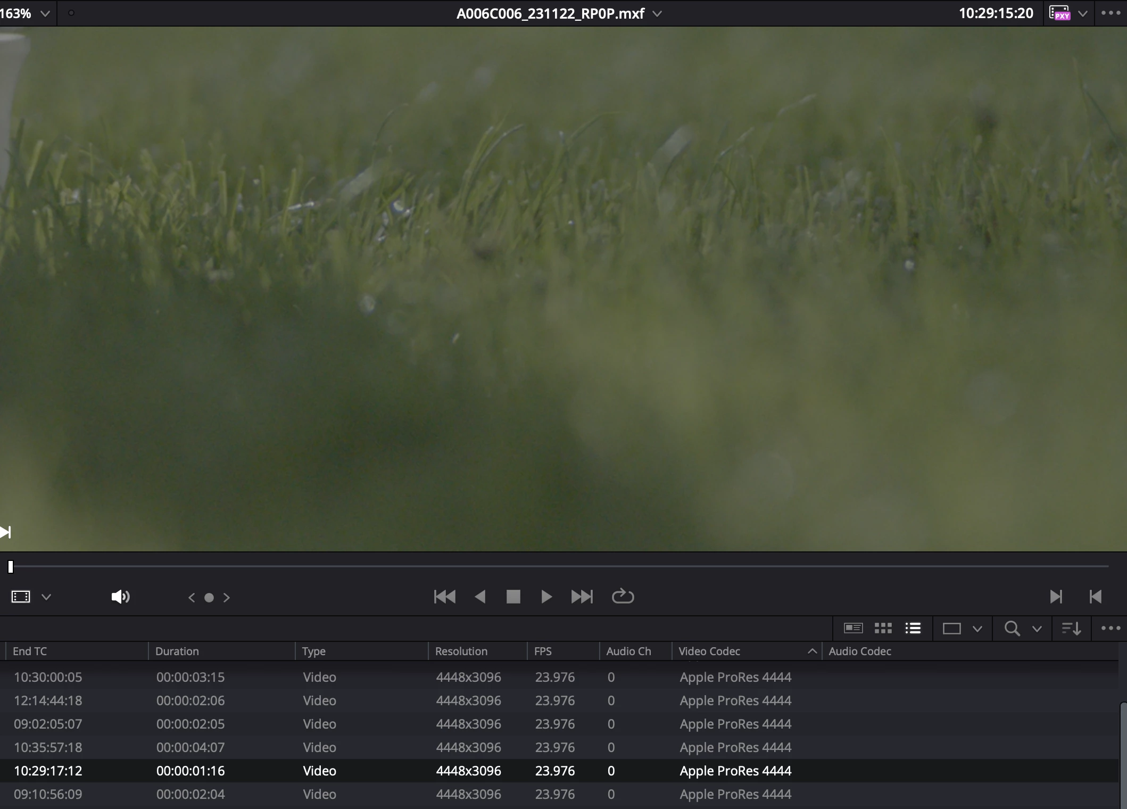Stop playback with the stop button
1127x809 pixels.
click(513, 597)
